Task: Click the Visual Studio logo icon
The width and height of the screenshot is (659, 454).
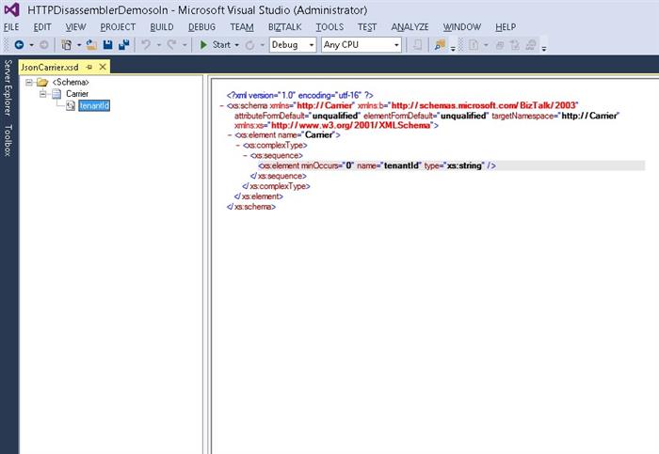Action: 12,9
